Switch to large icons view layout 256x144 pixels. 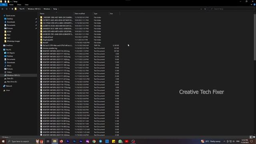(x=254, y=137)
